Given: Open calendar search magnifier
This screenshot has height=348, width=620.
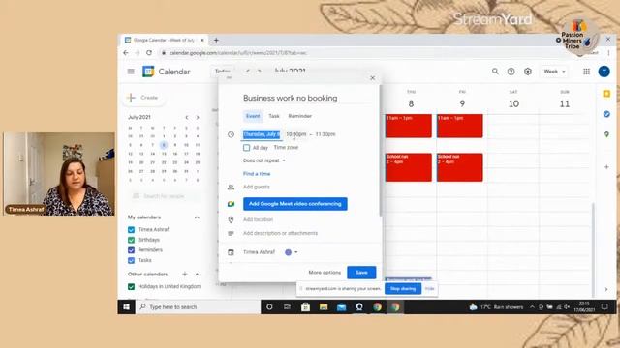Looking at the screenshot, I should [x=495, y=72].
